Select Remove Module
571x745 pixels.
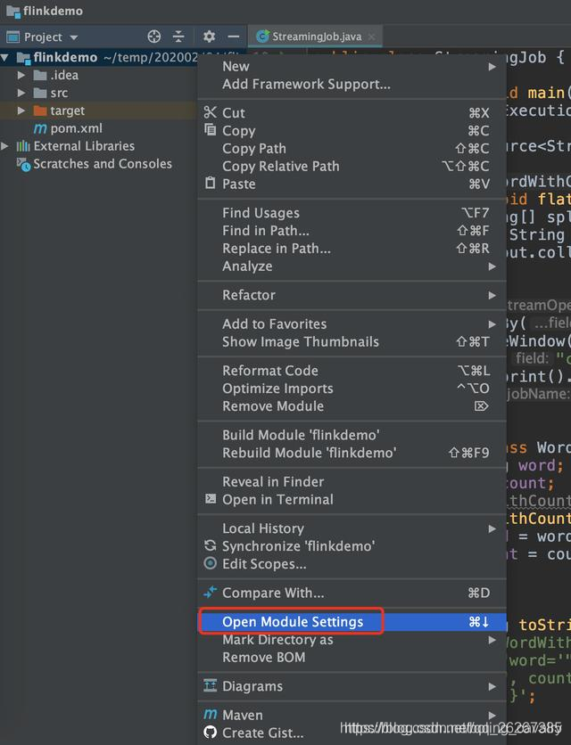click(x=352, y=406)
